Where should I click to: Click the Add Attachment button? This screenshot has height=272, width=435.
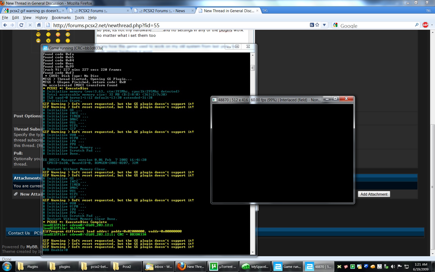pyautogui.click(x=374, y=194)
